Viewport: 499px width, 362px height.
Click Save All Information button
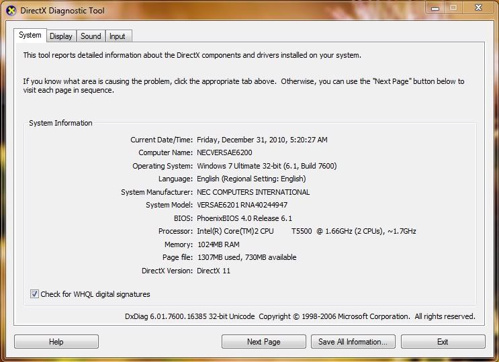(353, 342)
